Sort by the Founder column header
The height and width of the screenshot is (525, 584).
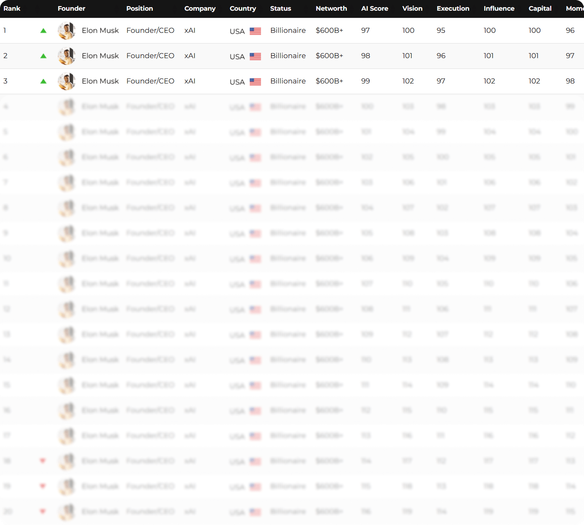[x=71, y=9]
